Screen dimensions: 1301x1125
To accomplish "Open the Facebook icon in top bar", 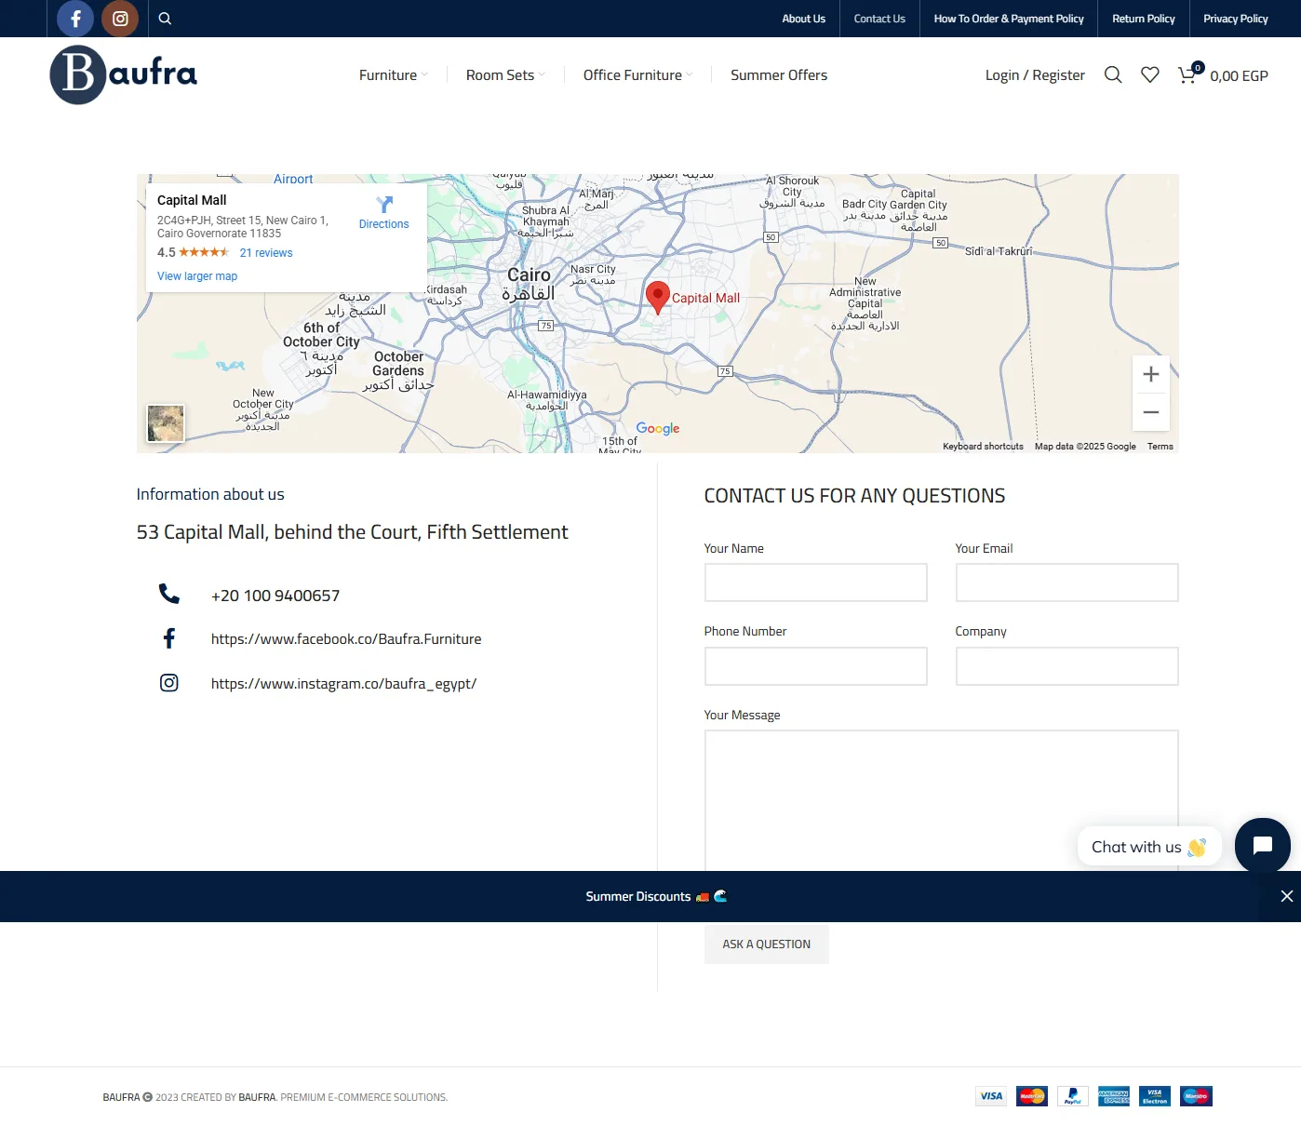I will click(x=75, y=19).
